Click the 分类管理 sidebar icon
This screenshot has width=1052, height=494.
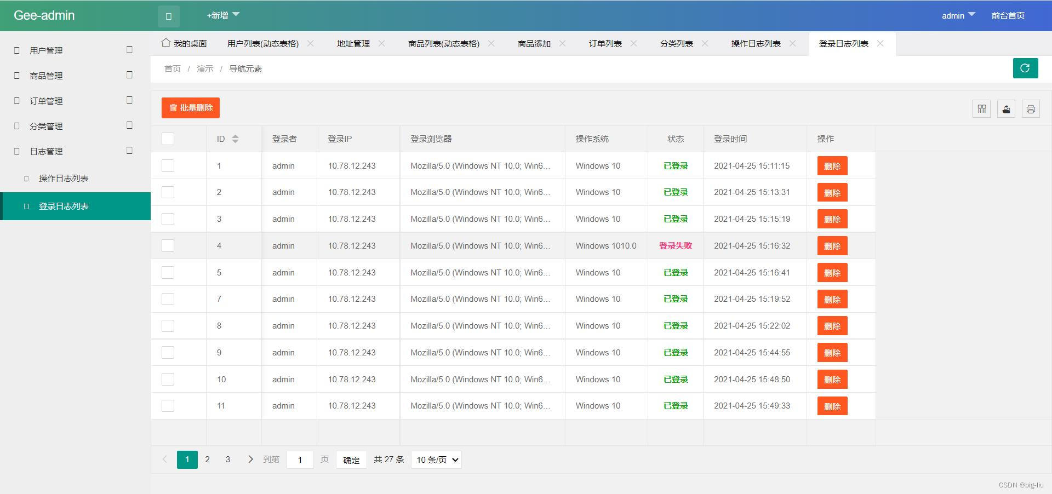pyautogui.click(x=16, y=126)
